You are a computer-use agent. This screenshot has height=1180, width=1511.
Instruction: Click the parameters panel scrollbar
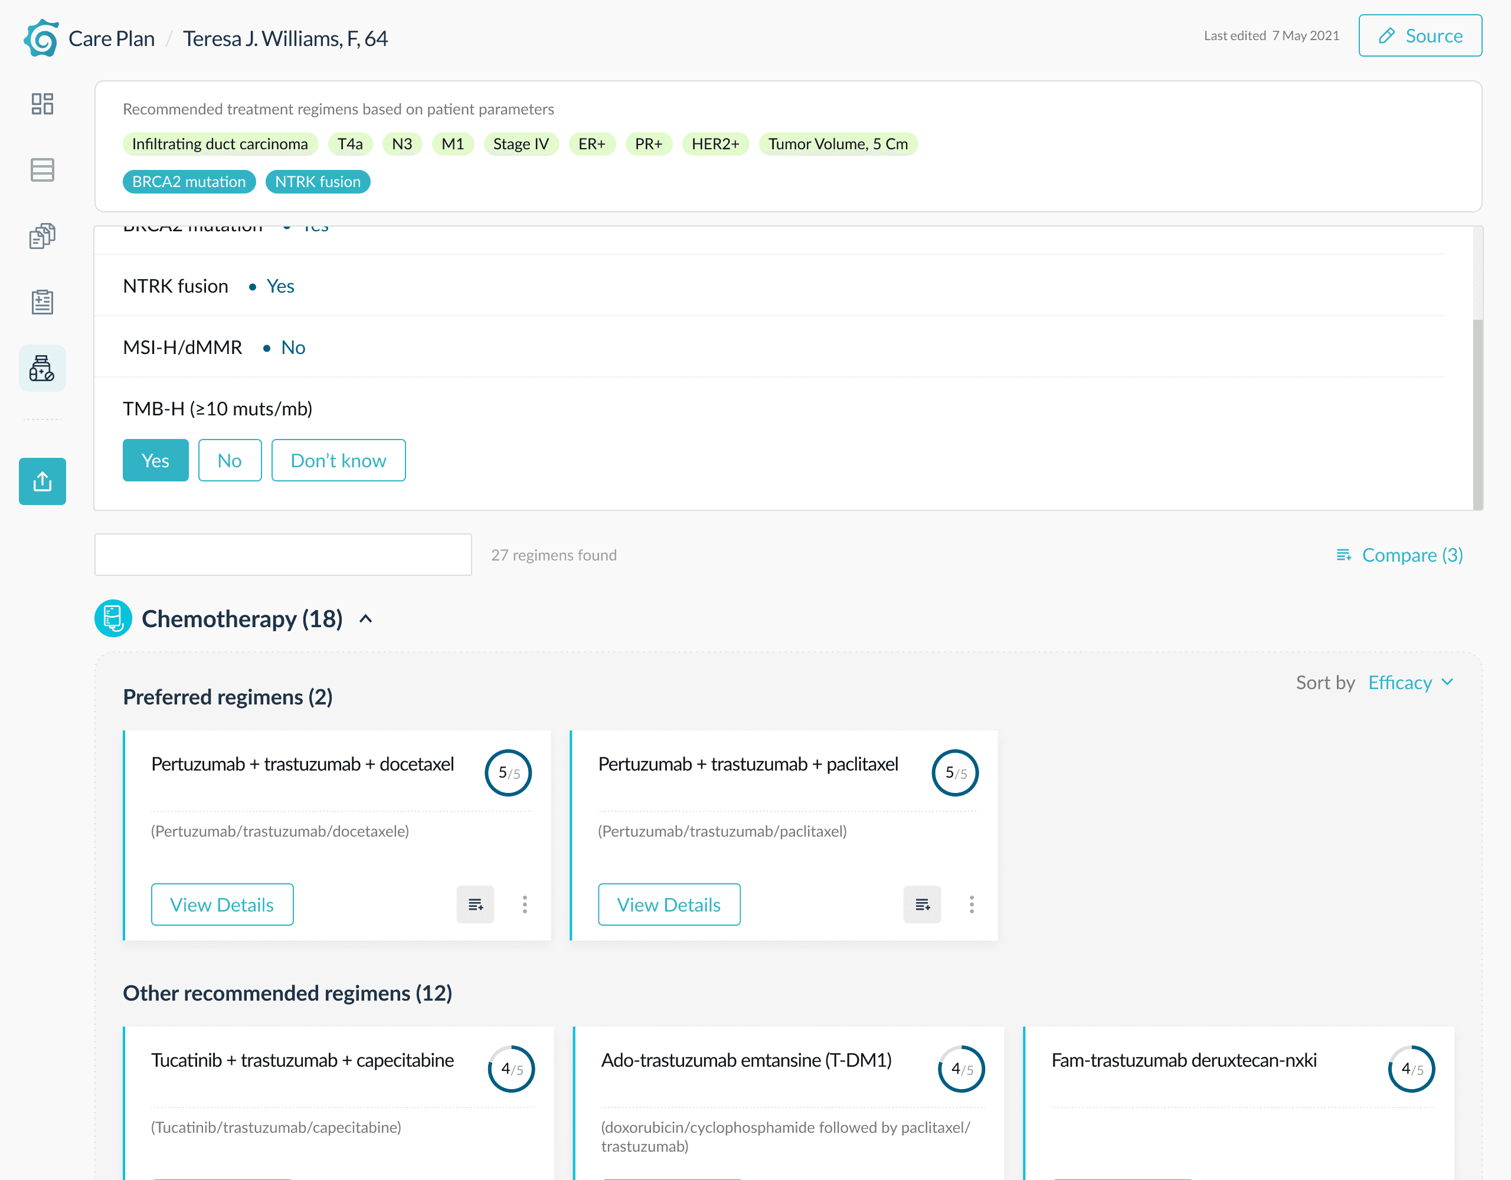coord(1478,414)
